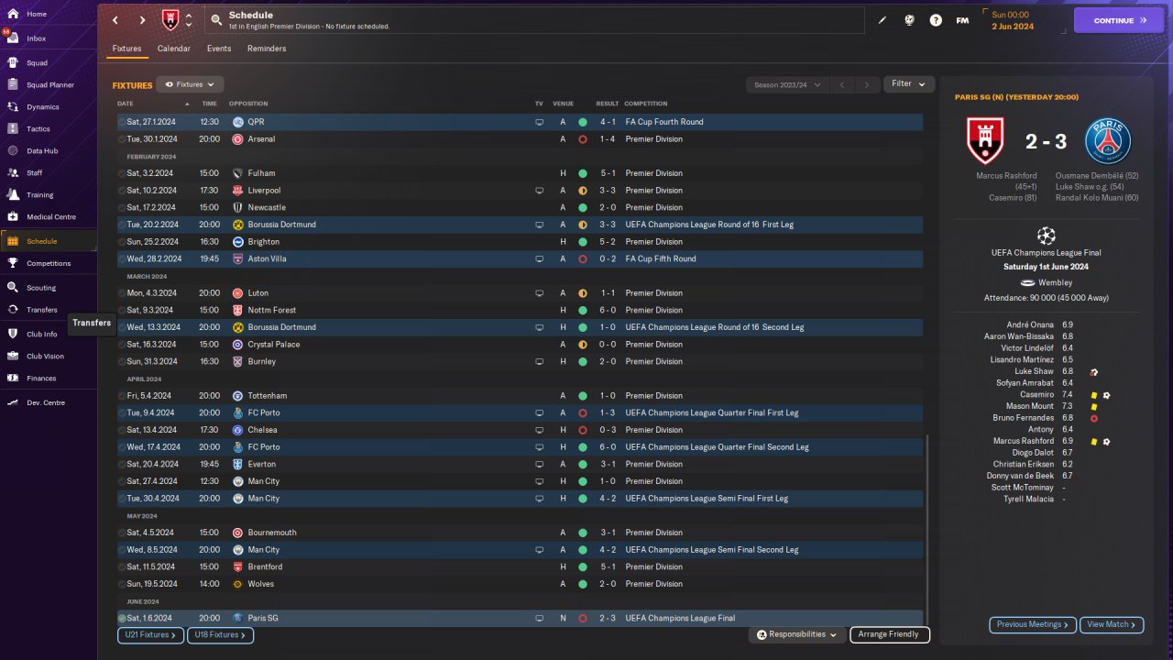Open the Fixtures view dropdown

[190, 84]
